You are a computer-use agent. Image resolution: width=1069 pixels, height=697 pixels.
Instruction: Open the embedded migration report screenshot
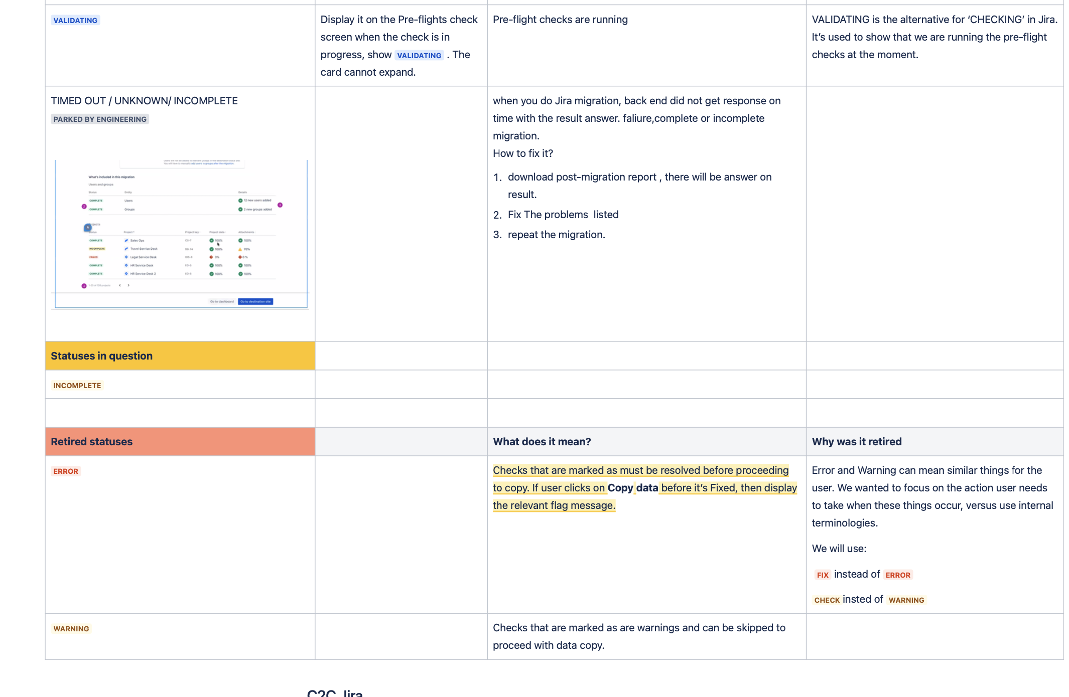[181, 234]
